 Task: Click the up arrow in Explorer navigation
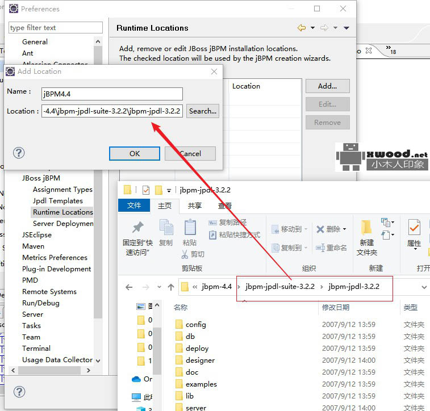coord(170,287)
